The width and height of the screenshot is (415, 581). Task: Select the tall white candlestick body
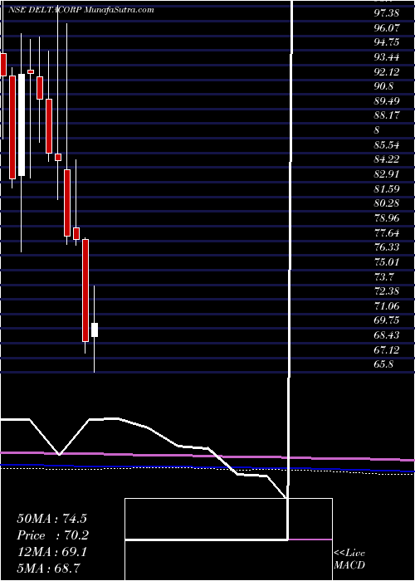[x=22, y=124]
